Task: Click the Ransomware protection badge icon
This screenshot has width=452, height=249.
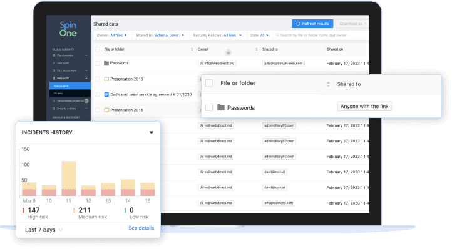Action: tap(86, 101)
